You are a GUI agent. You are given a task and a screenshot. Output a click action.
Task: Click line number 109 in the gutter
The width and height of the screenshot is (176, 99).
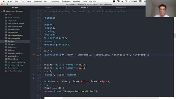[38, 18]
